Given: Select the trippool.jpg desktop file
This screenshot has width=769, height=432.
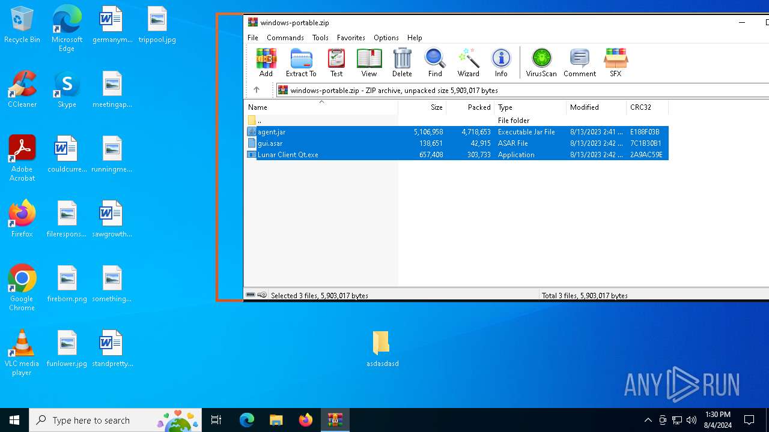Looking at the screenshot, I should (157, 25).
